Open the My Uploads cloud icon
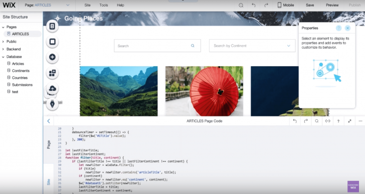Viewport: 365px width, 194px height. pos(52,88)
